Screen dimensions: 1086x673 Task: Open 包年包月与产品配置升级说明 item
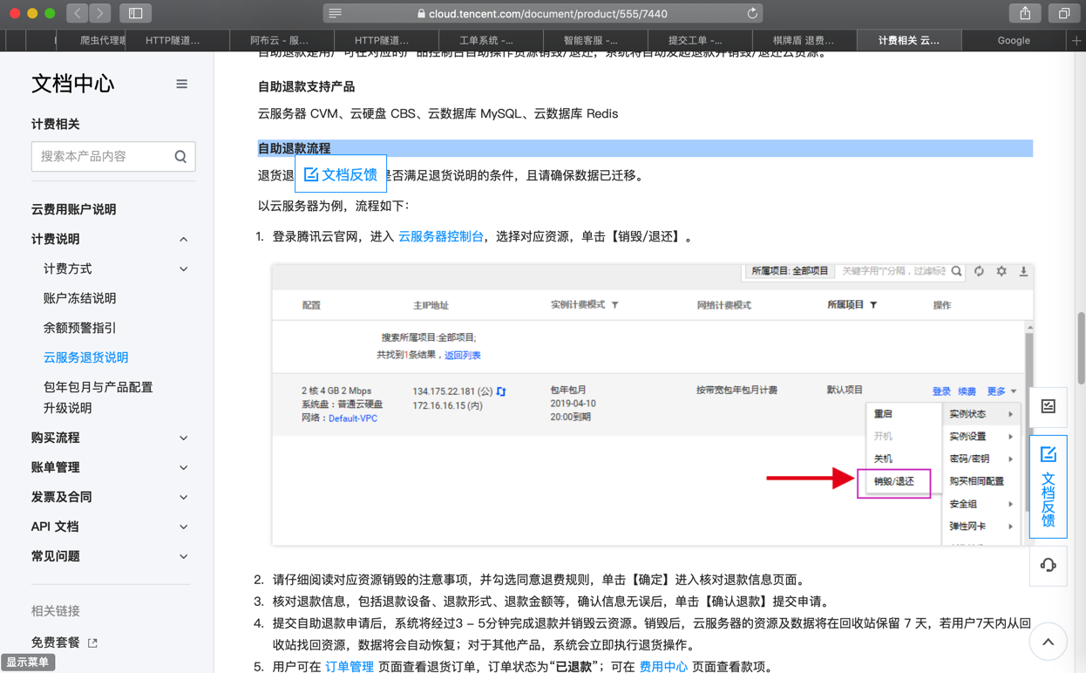98,398
